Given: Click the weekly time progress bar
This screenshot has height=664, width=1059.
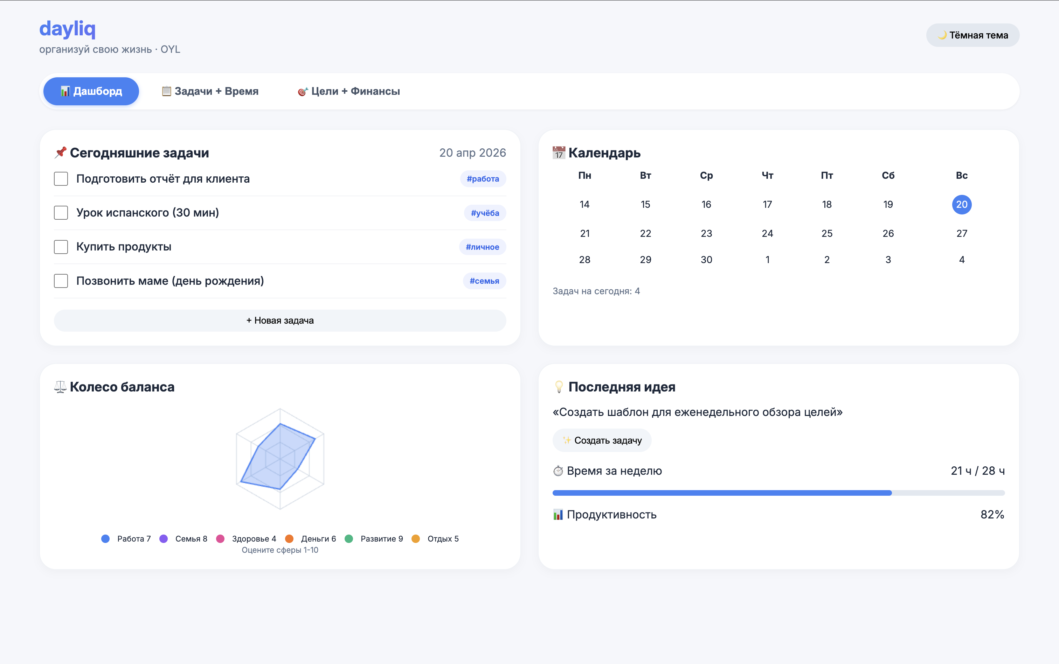Looking at the screenshot, I should click(x=778, y=493).
